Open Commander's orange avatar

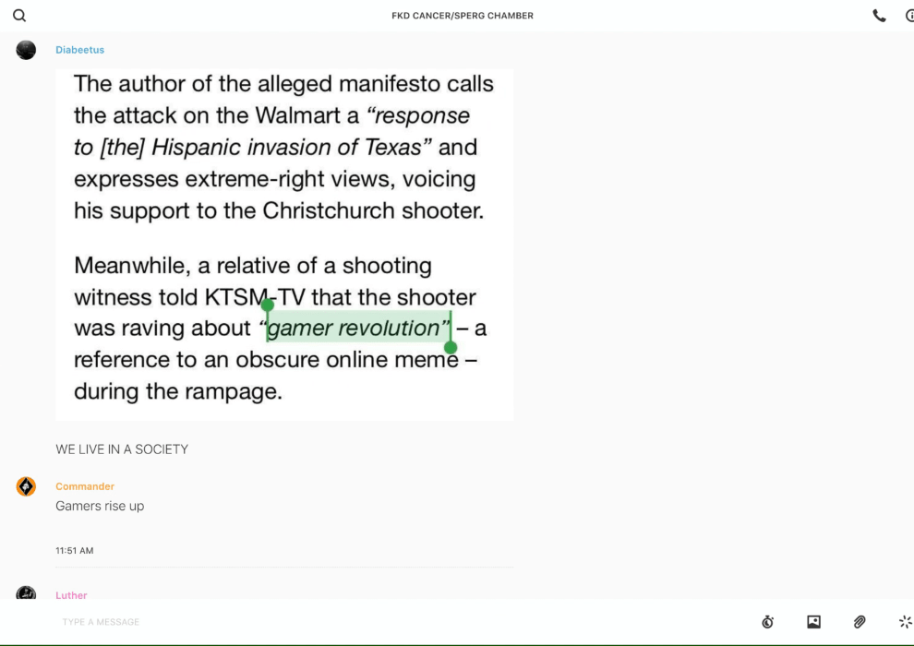(26, 486)
